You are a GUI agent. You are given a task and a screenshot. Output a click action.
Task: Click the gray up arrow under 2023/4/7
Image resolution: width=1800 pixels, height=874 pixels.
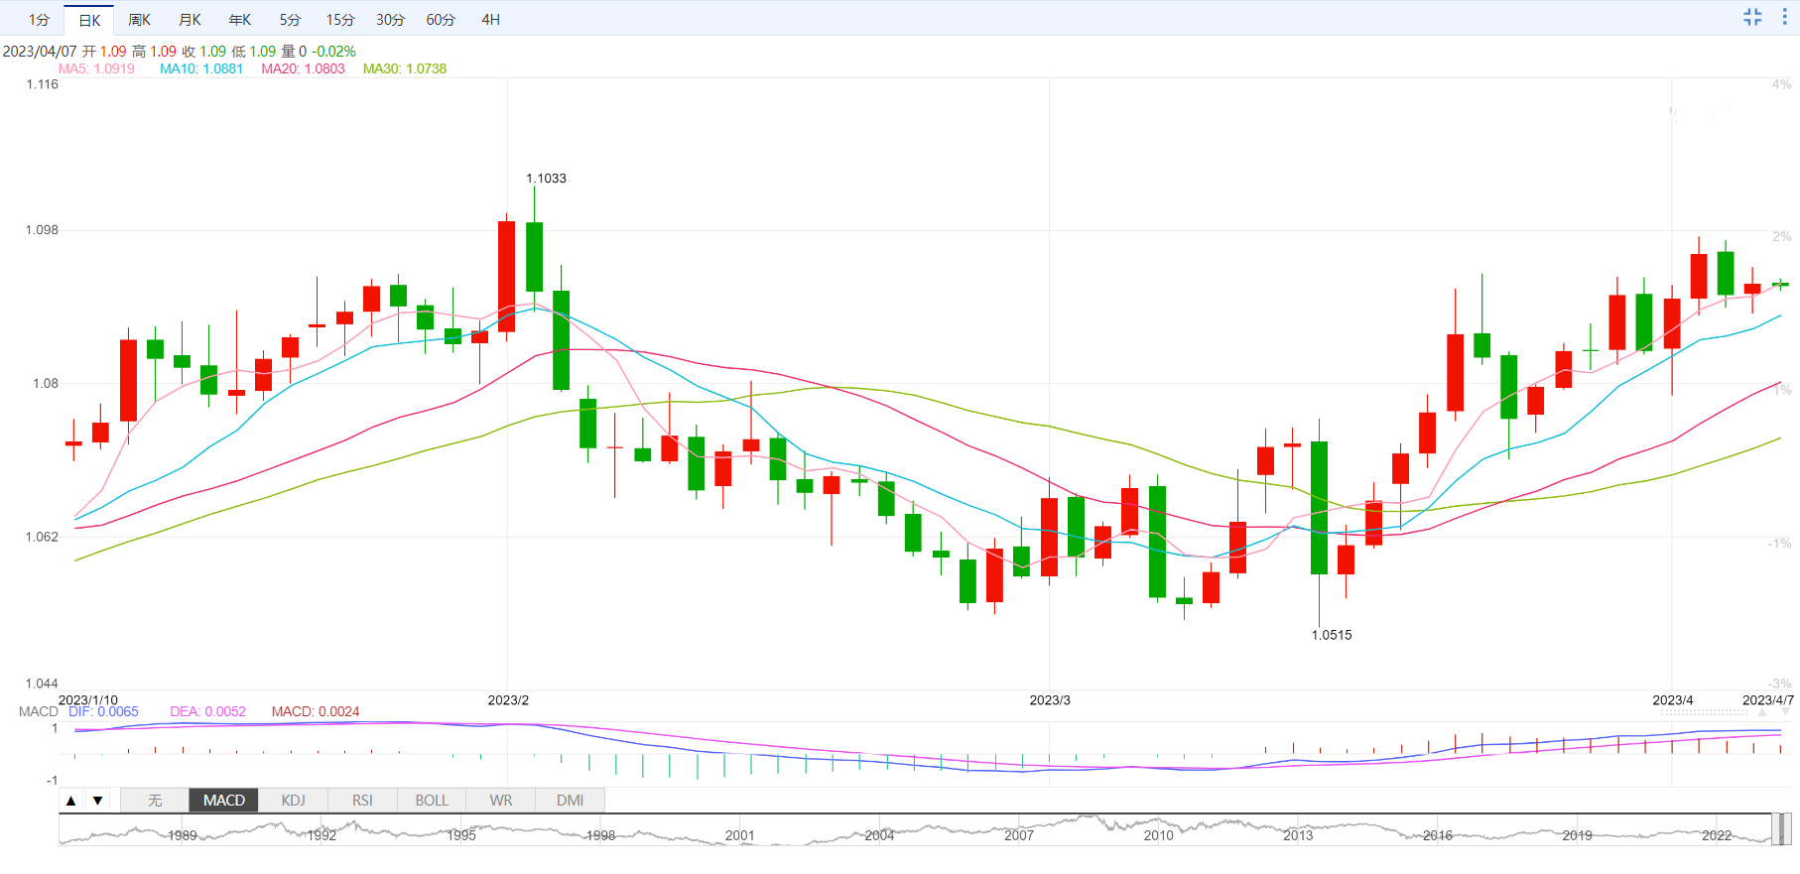(1762, 712)
